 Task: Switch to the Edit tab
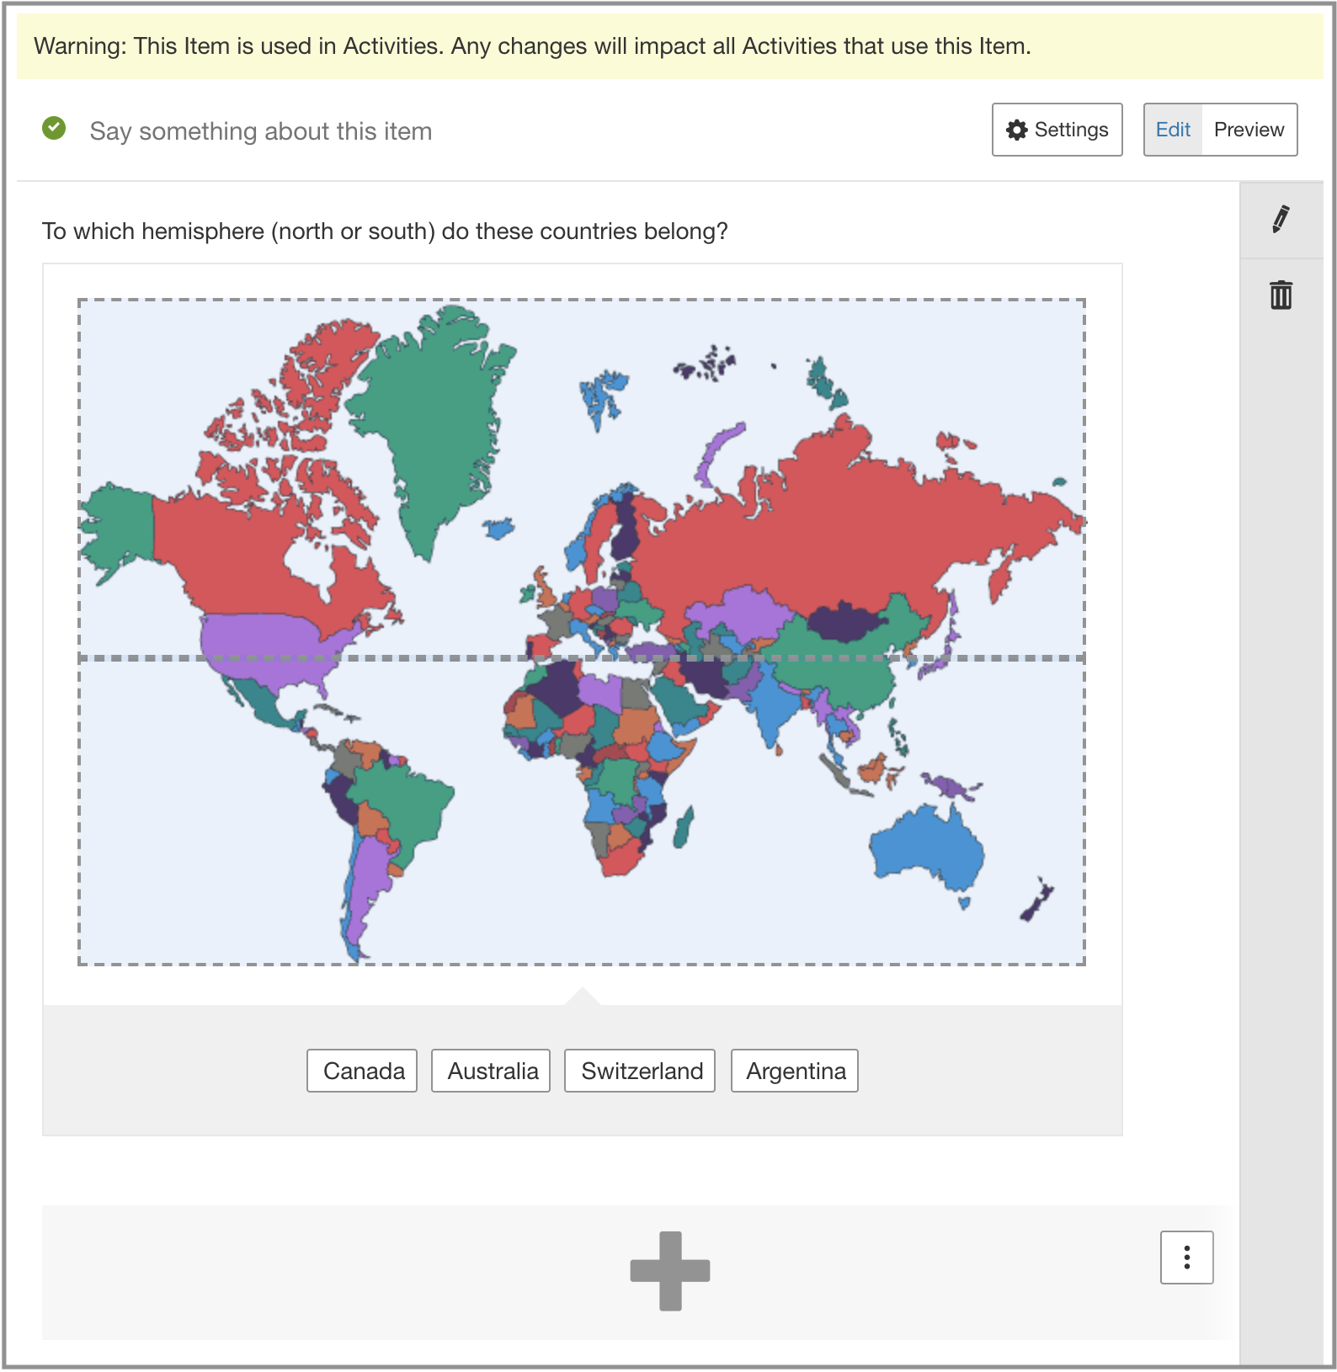click(x=1172, y=130)
